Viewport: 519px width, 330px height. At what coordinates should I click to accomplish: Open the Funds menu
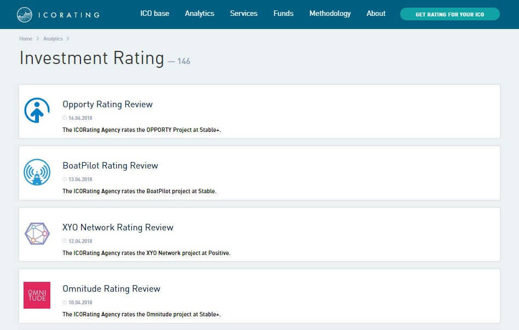[284, 14]
